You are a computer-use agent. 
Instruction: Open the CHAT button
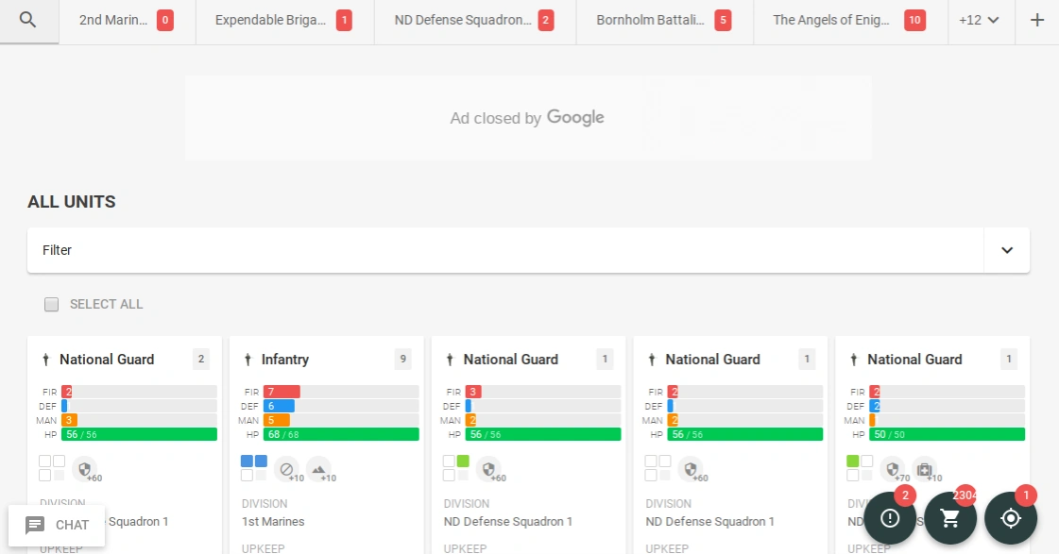[57, 526]
